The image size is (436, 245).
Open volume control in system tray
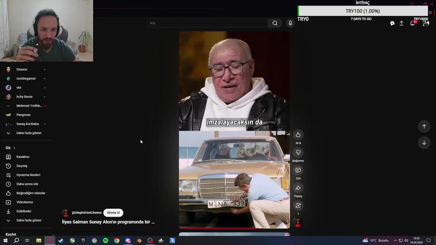tap(406, 241)
